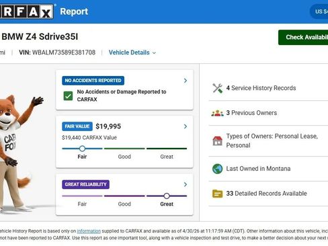Expand the Vehicle Details dropdown
Image resolution: width=328 pixels, height=246 pixels.
pyautogui.click(x=132, y=52)
